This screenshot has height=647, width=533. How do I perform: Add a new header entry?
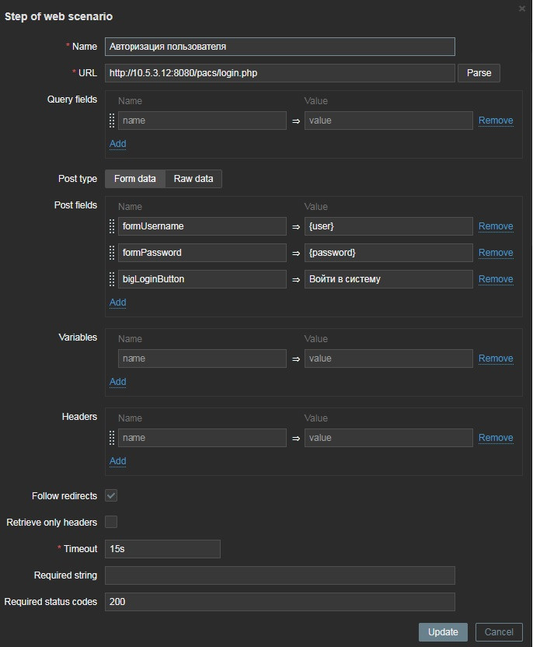coord(117,461)
